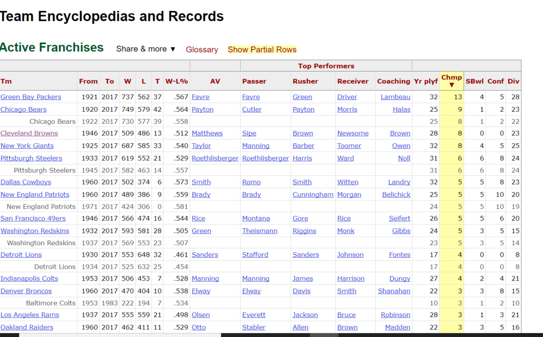Open passer Theismann's link

click(x=260, y=231)
